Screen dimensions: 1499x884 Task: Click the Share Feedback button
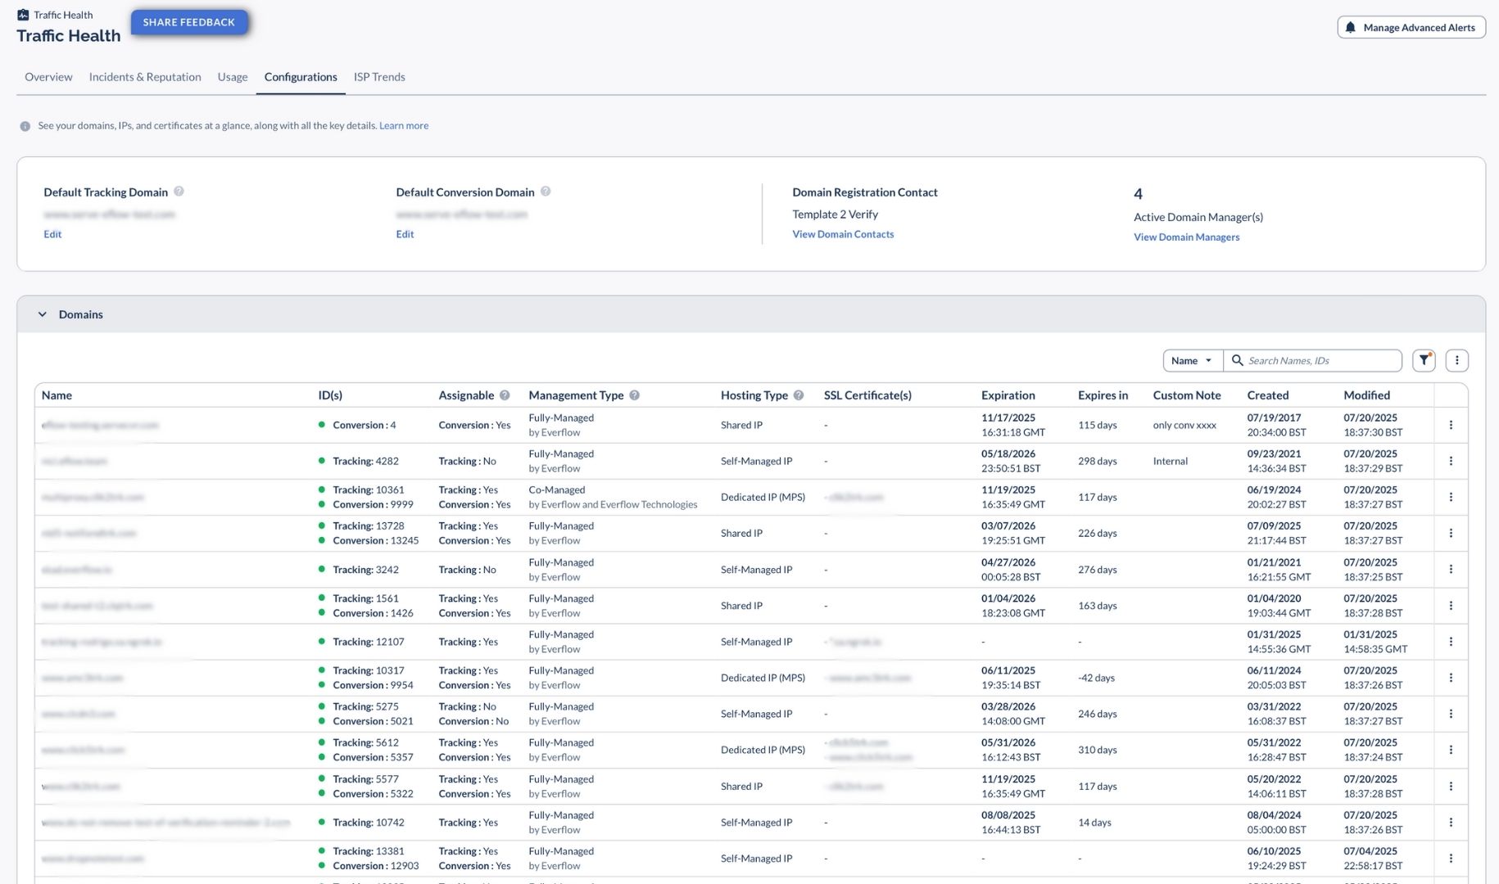point(189,22)
